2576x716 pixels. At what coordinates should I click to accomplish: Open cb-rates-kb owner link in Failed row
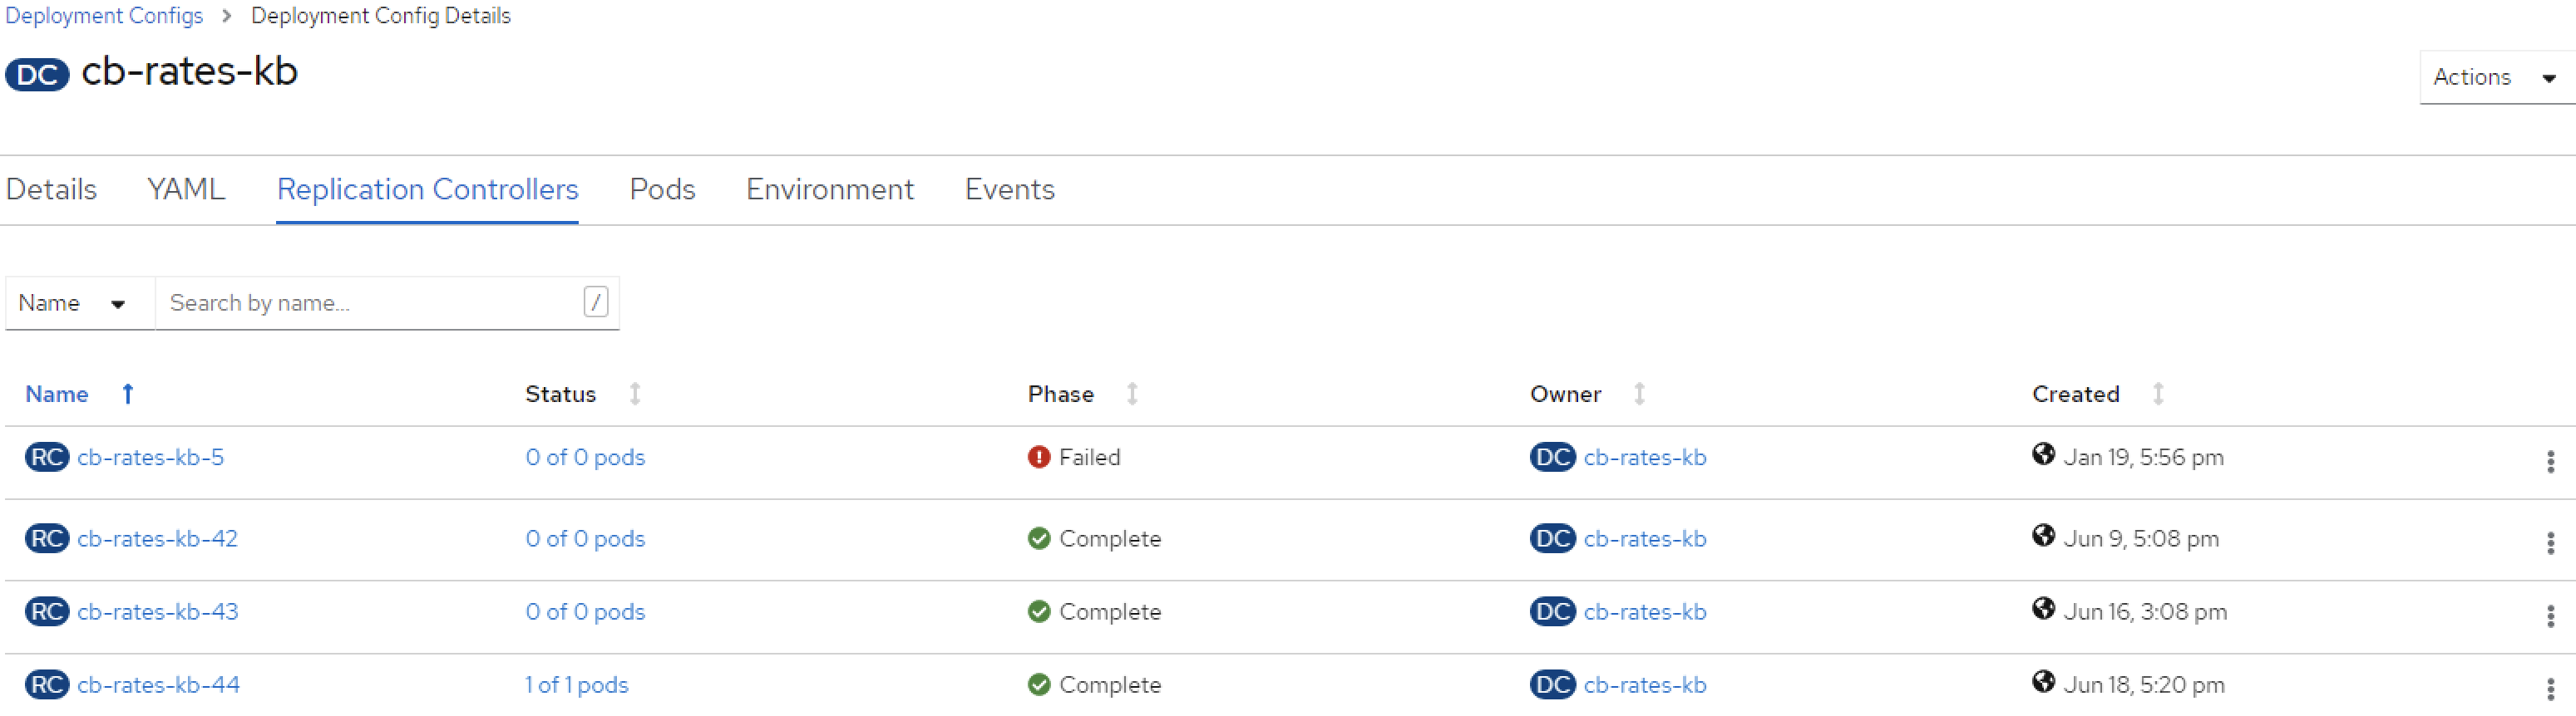1644,458
